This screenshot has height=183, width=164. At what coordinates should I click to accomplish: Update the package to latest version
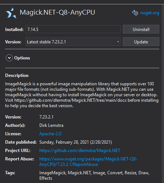click(141, 42)
